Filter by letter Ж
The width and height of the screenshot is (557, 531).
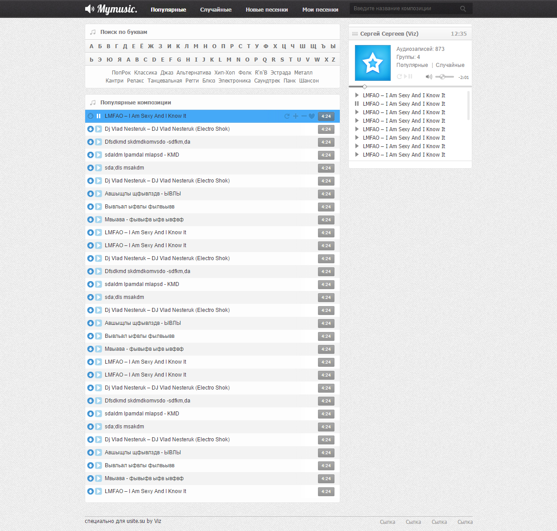151,46
